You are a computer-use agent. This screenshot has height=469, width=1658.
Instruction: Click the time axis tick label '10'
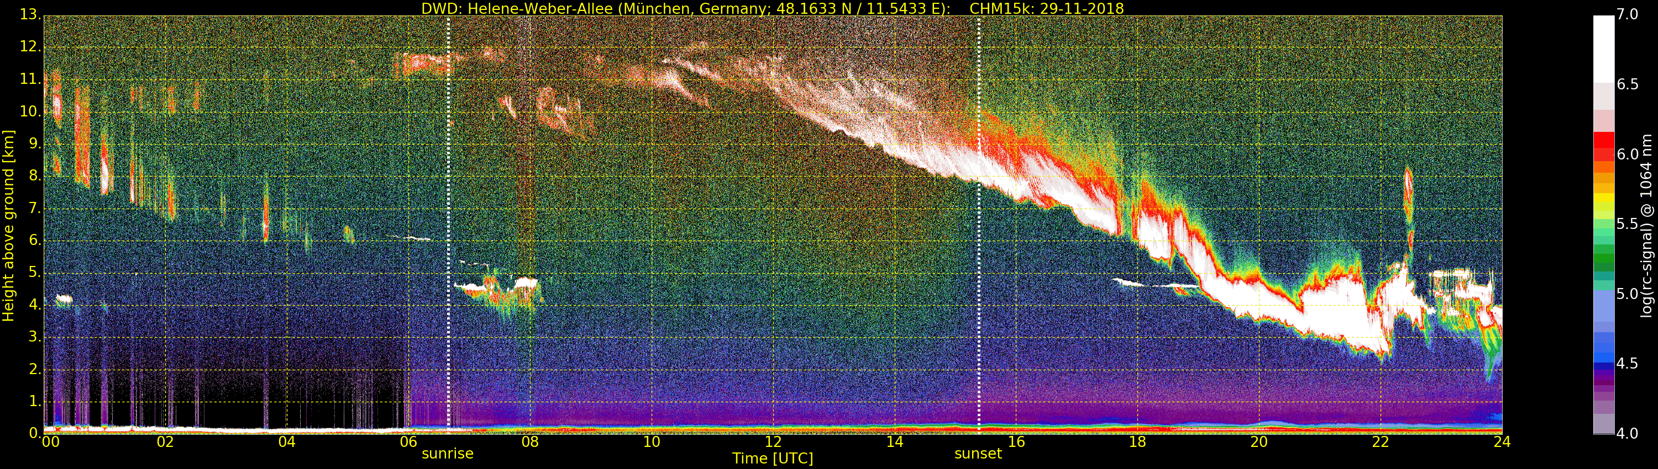tap(652, 441)
